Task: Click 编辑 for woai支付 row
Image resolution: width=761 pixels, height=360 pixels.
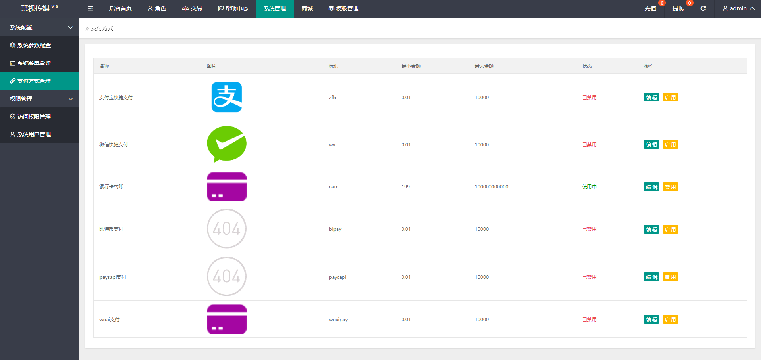Action: point(651,320)
